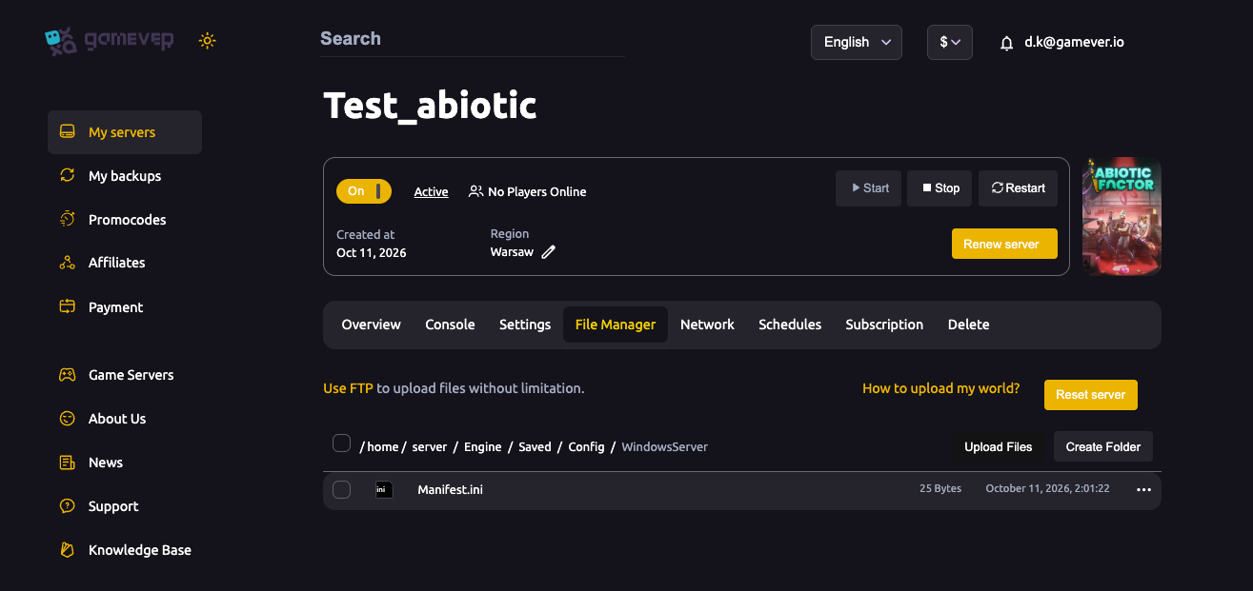This screenshot has height=591, width=1253.
Task: Open My backups in sidebar
Action: pos(125,176)
